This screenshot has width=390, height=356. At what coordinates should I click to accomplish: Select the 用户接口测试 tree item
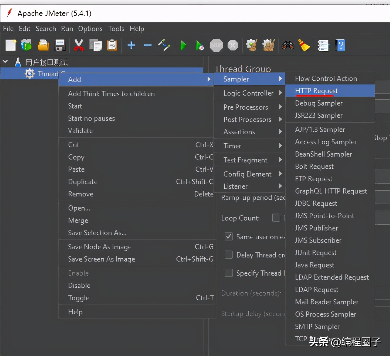[47, 62]
